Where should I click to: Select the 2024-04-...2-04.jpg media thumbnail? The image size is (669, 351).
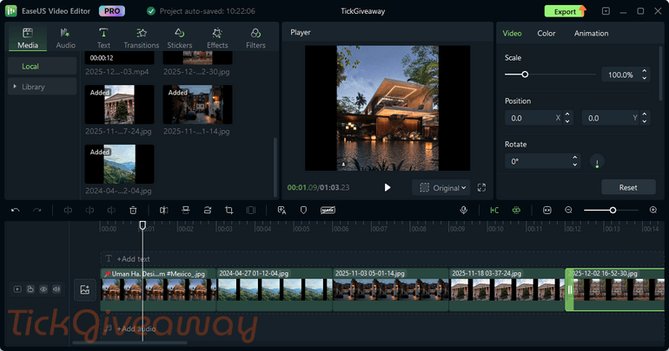point(120,164)
